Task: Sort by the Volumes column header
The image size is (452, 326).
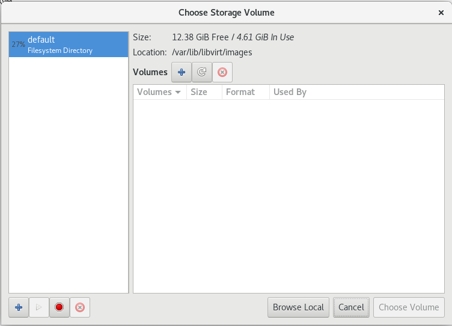Action: [x=154, y=92]
